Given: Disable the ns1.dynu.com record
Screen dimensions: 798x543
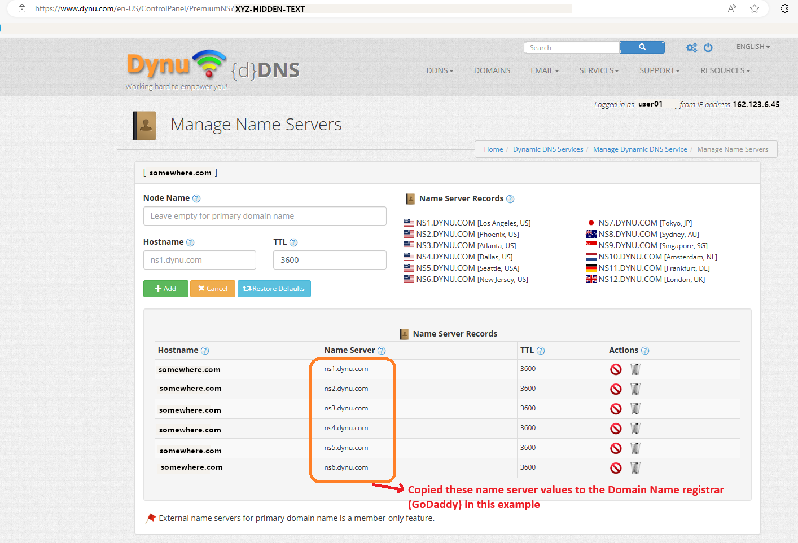Looking at the screenshot, I should click(616, 369).
